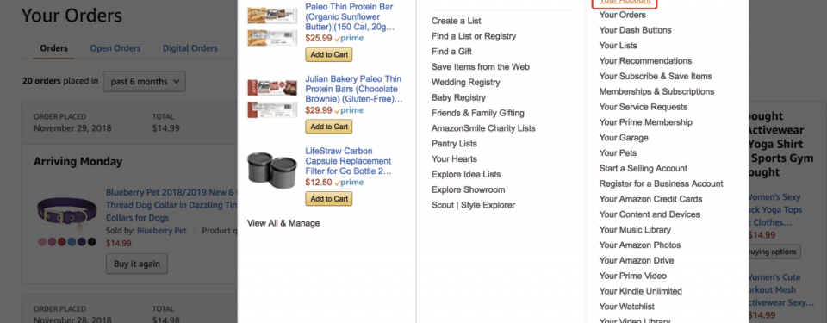827x323 pixels.
Task: Open Your Amazon Photos
Action: (x=640, y=245)
